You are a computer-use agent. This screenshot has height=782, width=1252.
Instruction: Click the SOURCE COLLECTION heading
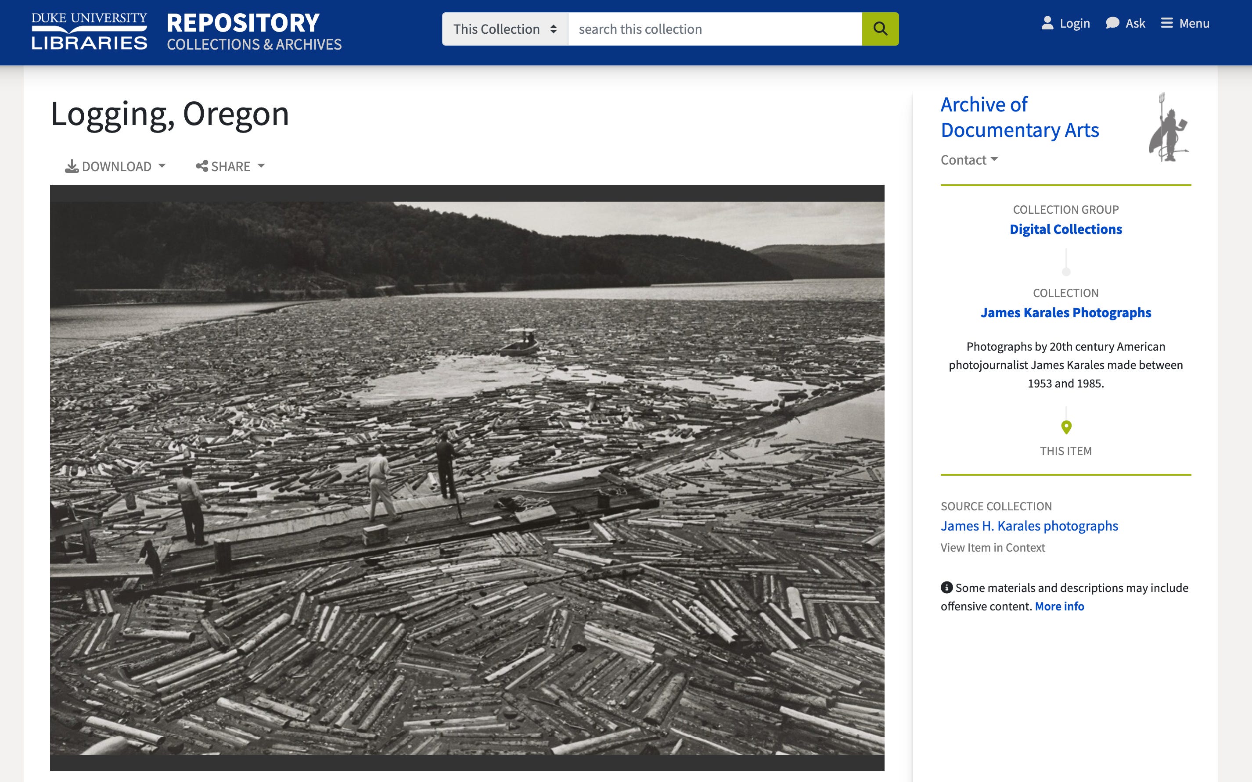[x=996, y=506]
